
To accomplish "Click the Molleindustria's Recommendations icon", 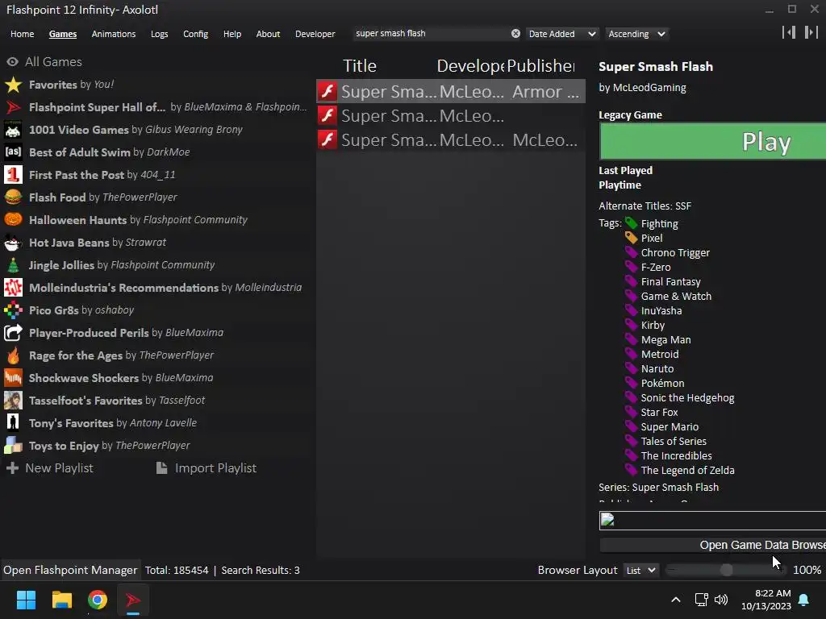I will coord(13,288).
